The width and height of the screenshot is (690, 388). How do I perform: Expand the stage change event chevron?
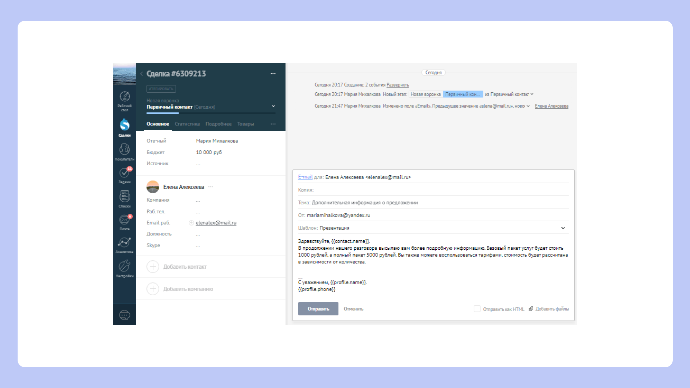click(532, 94)
